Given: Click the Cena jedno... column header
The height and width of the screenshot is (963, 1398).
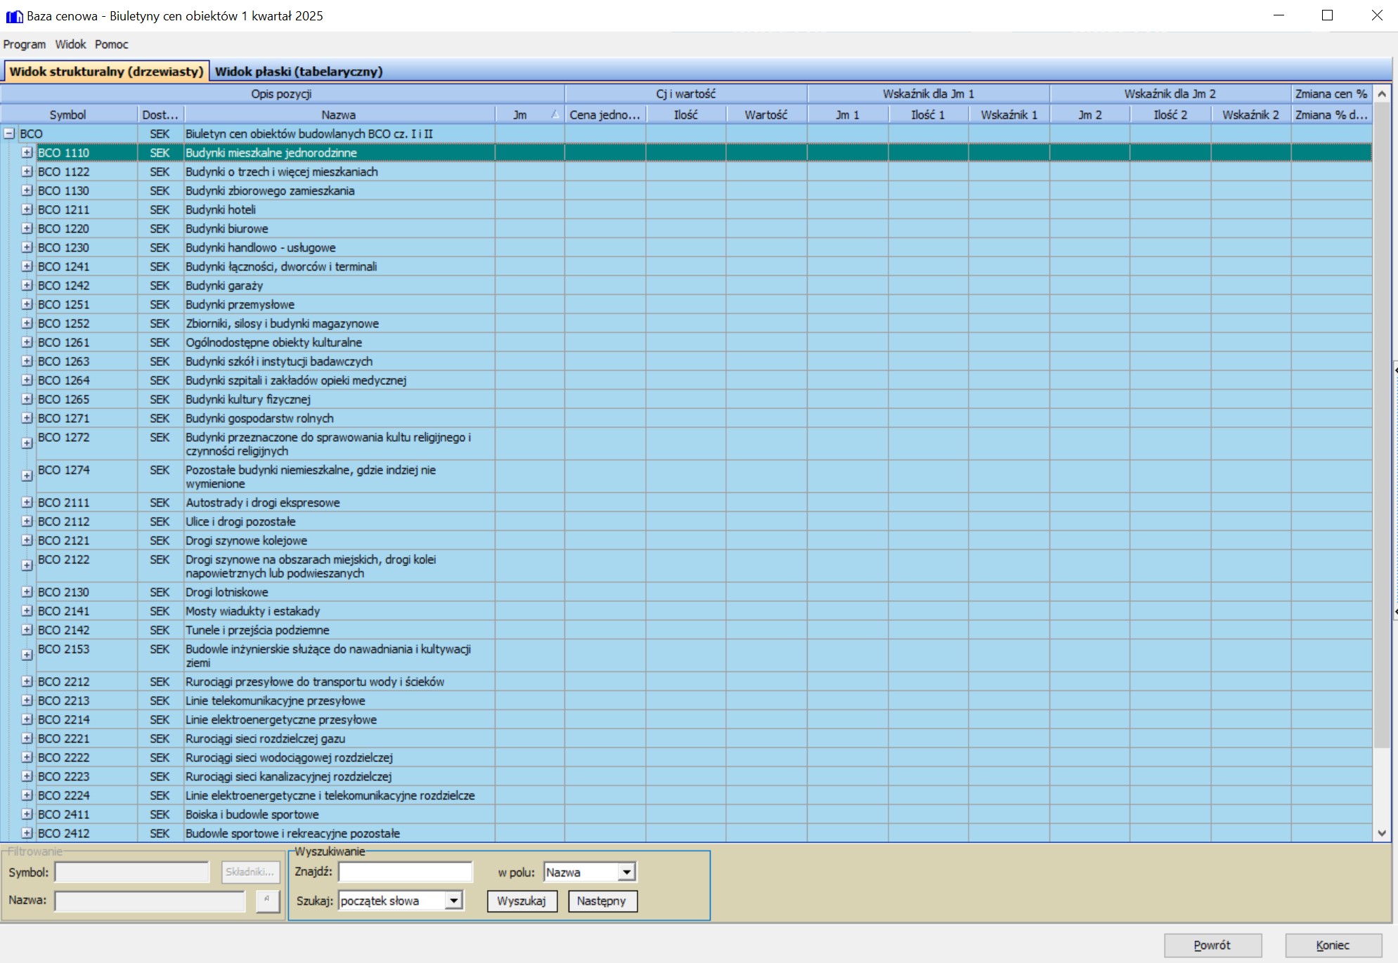Looking at the screenshot, I should (x=605, y=114).
